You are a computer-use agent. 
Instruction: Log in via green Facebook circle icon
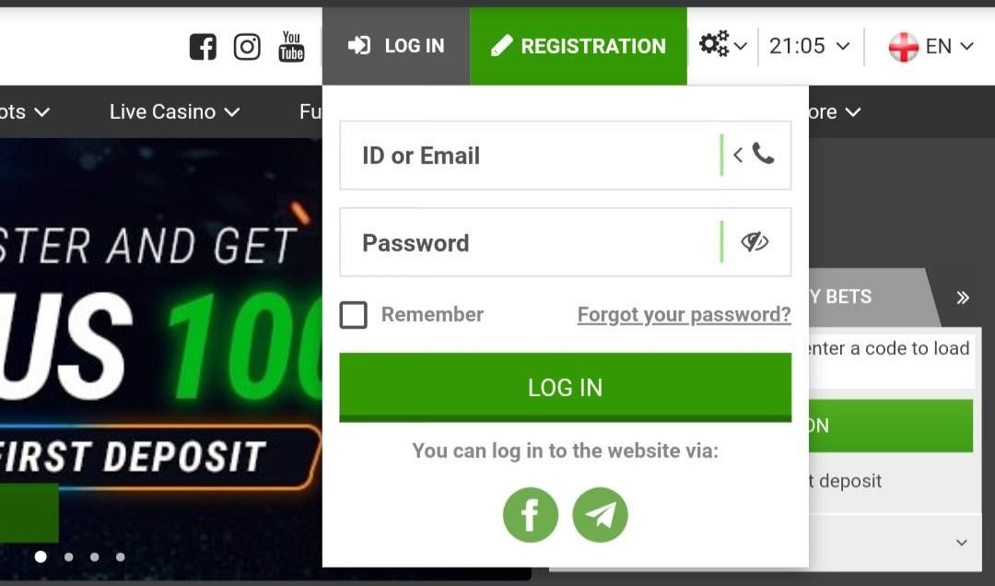tap(531, 515)
